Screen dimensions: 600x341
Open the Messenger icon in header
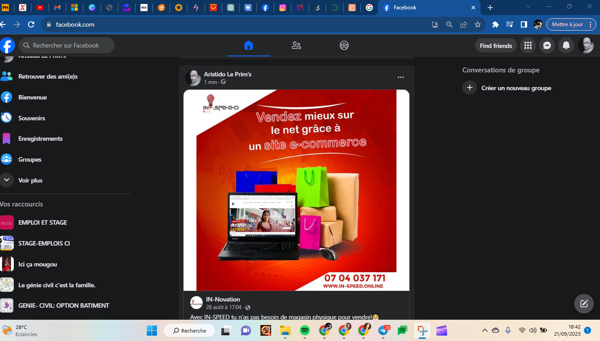[x=547, y=45]
